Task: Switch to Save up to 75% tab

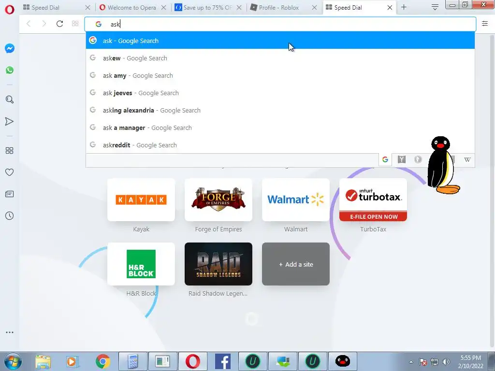Action: 204,8
